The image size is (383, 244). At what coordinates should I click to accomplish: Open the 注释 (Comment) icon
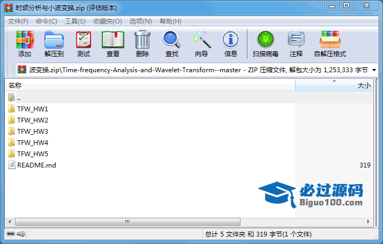click(296, 39)
